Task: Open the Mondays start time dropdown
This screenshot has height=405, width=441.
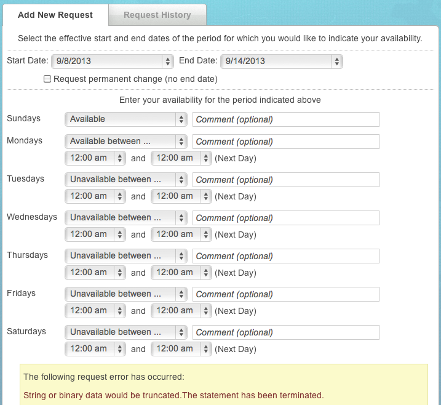Action: coord(95,158)
